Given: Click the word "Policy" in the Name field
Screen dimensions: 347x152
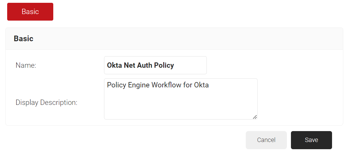Looking at the screenshot, I should coord(164,65).
